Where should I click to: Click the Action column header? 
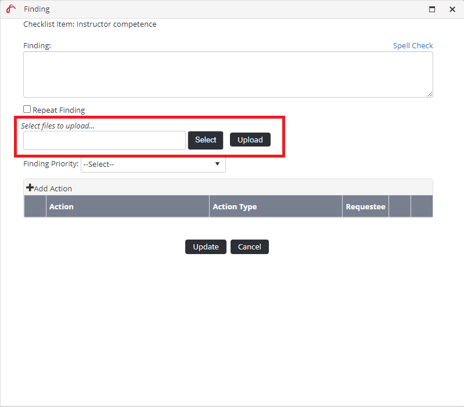(62, 206)
